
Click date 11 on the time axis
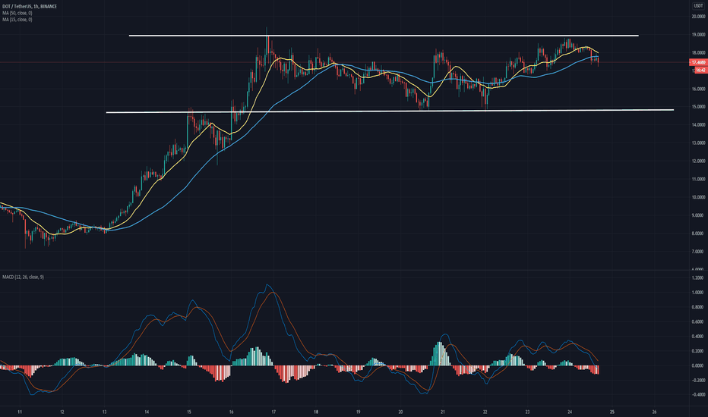point(20,412)
